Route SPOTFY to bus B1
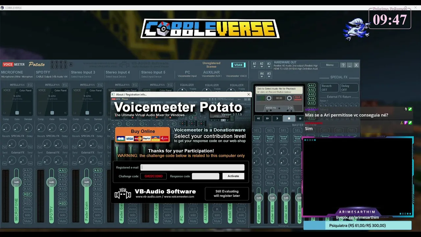 tap(62, 194)
